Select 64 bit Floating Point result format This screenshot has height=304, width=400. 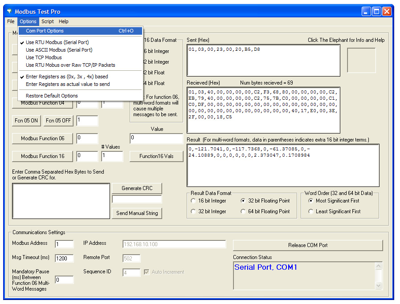coord(265,211)
